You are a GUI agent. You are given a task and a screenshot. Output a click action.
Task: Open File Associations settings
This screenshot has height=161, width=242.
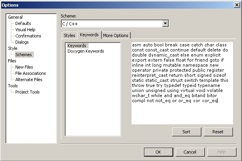tap(30, 73)
